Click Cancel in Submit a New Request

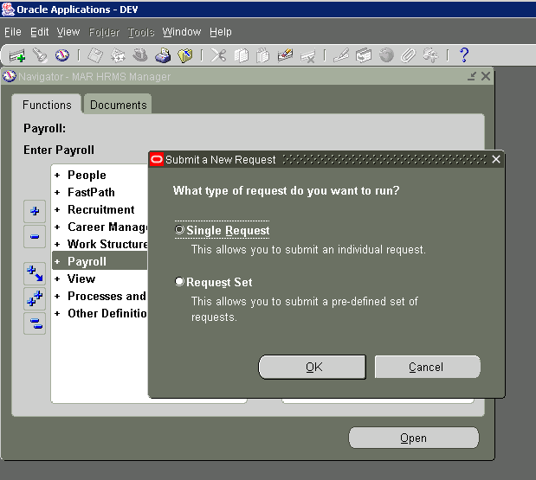coord(427,367)
